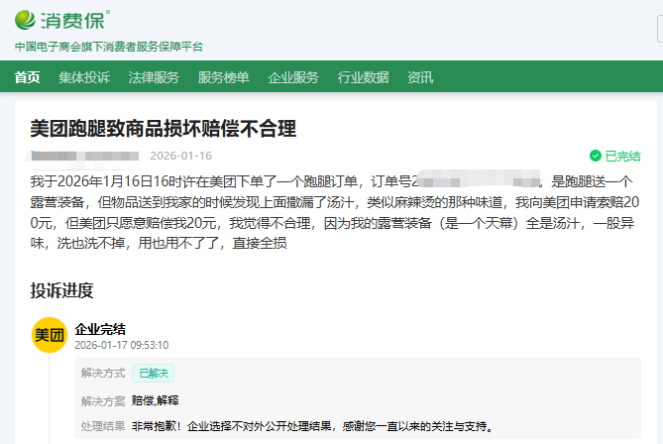The width and height of the screenshot is (663, 444).
Task: Click the 企业完结 progress entry title
Action: coord(100,328)
